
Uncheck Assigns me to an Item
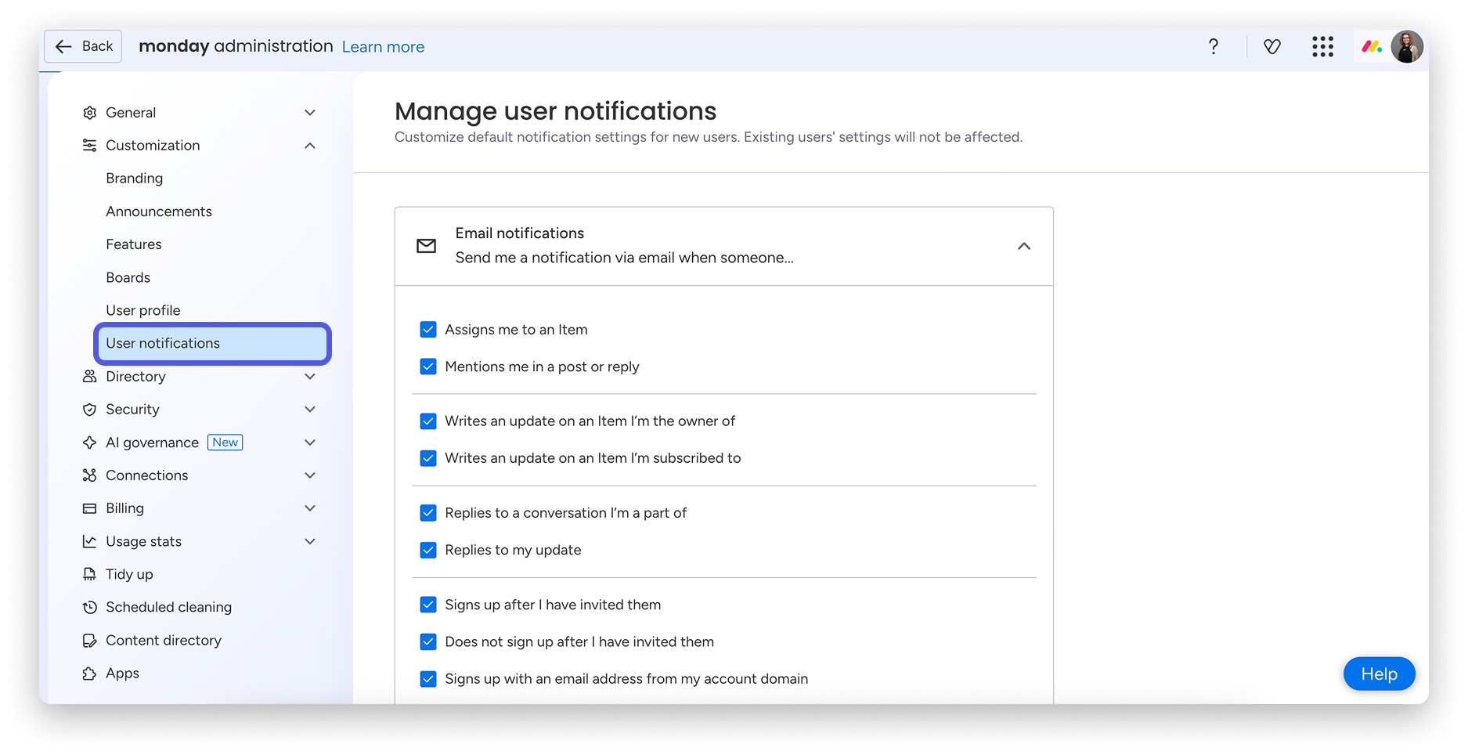pyautogui.click(x=428, y=330)
